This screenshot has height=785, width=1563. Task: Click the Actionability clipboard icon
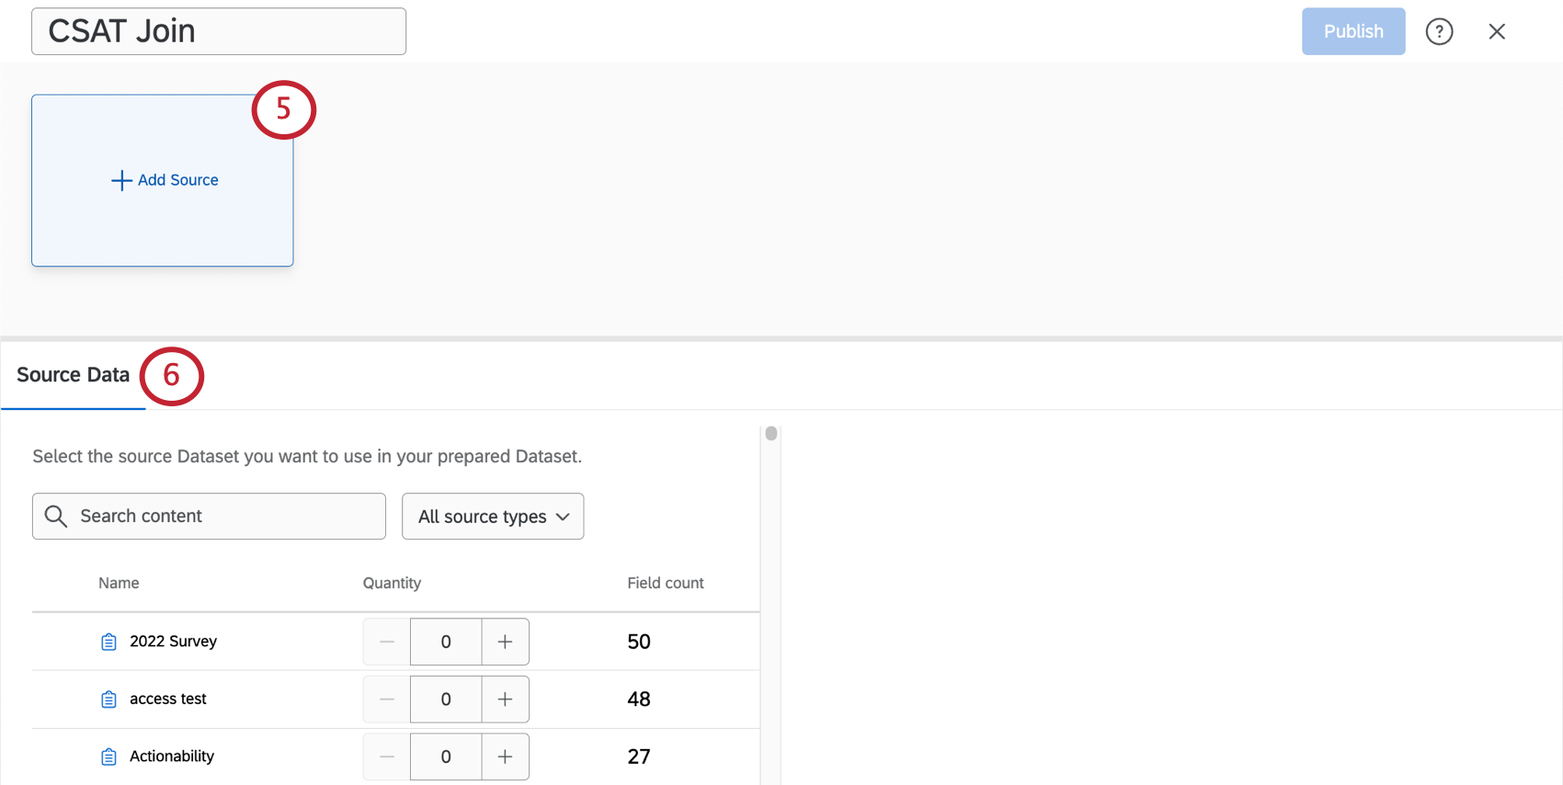point(108,757)
